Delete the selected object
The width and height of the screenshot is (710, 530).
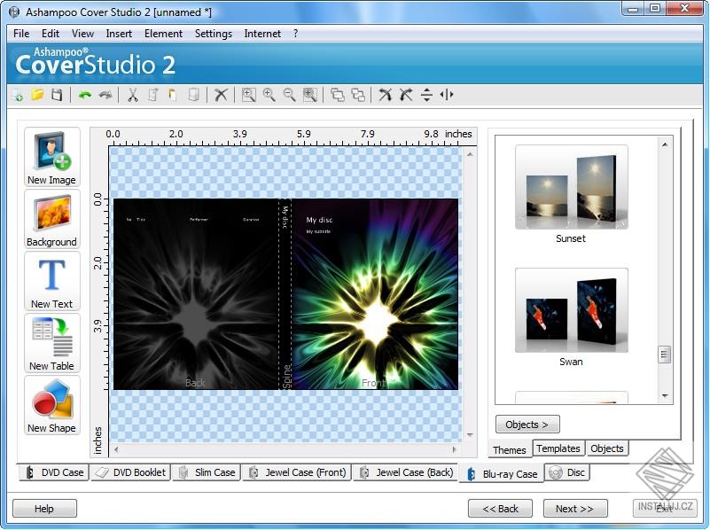click(x=221, y=95)
